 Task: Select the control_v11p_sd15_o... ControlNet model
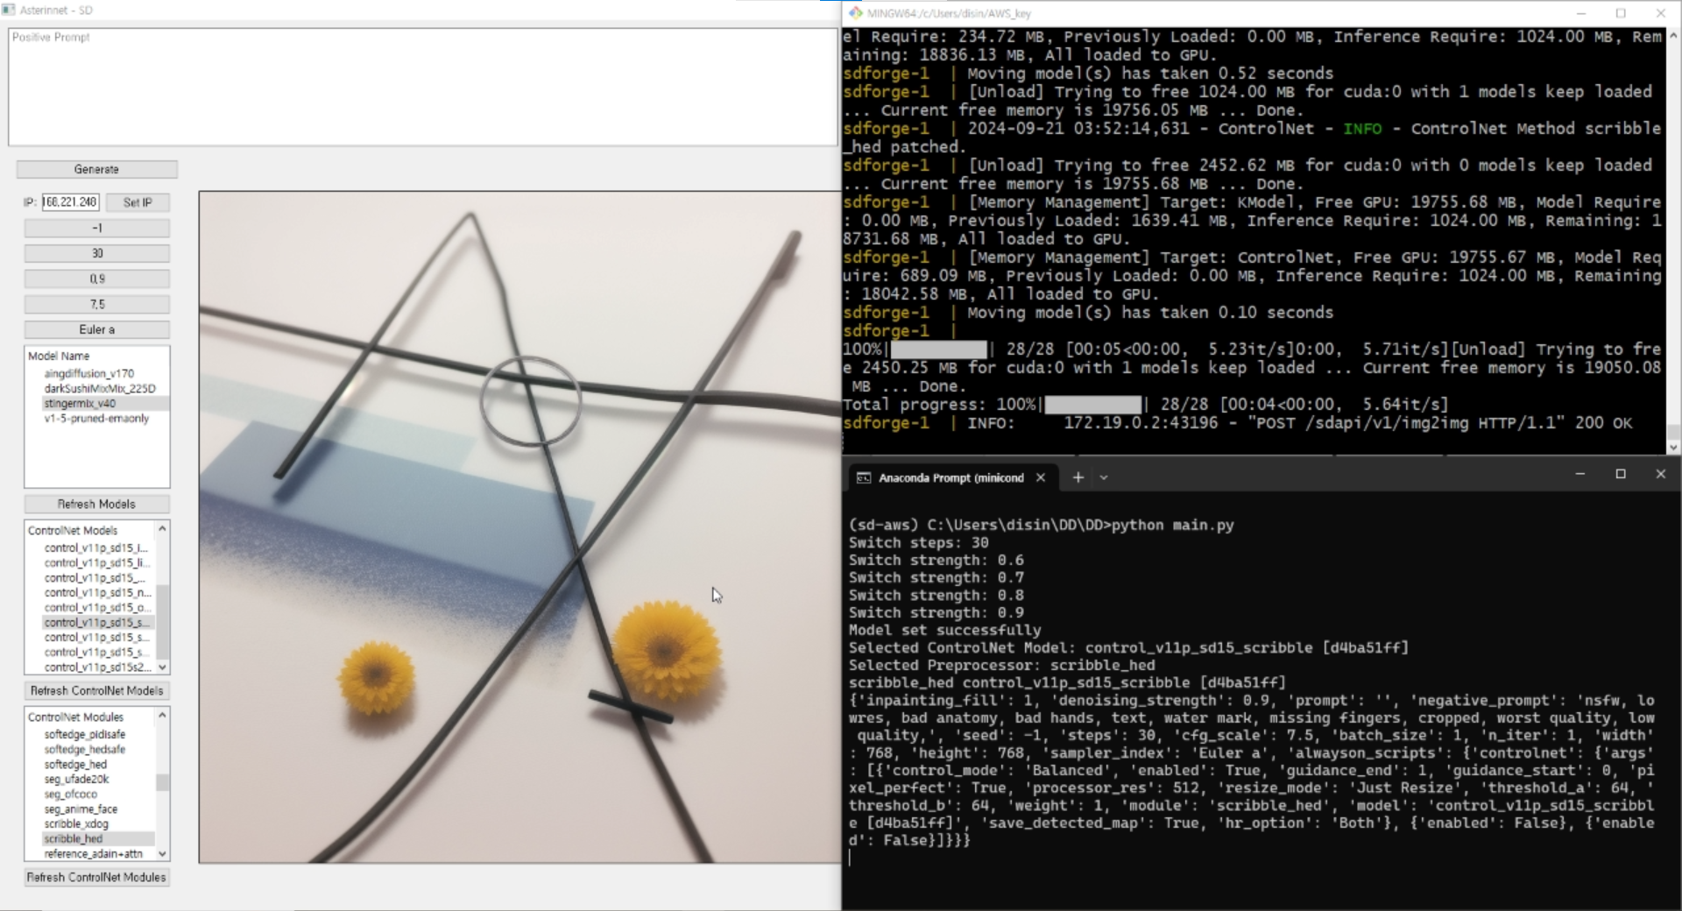(x=96, y=607)
